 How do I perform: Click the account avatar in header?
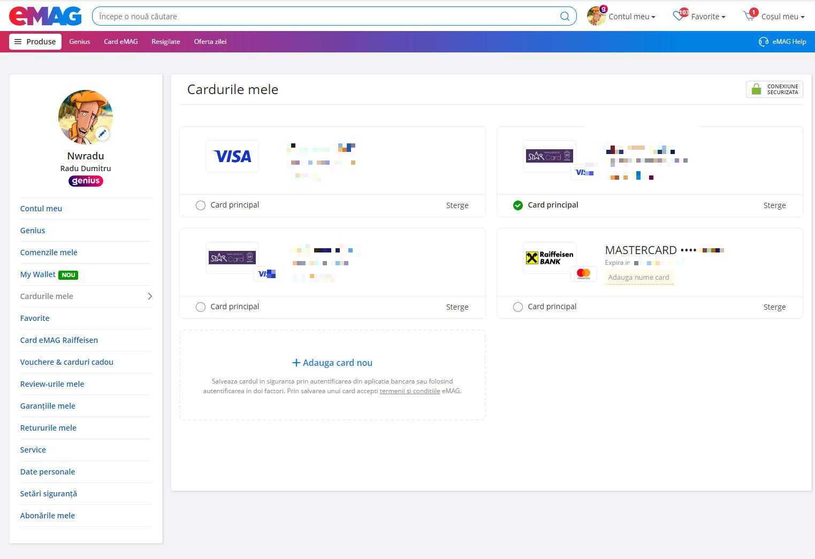click(597, 16)
